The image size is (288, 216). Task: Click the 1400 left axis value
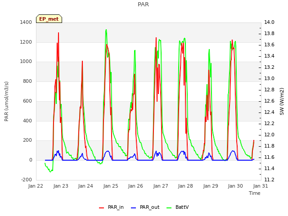pos(26,22)
